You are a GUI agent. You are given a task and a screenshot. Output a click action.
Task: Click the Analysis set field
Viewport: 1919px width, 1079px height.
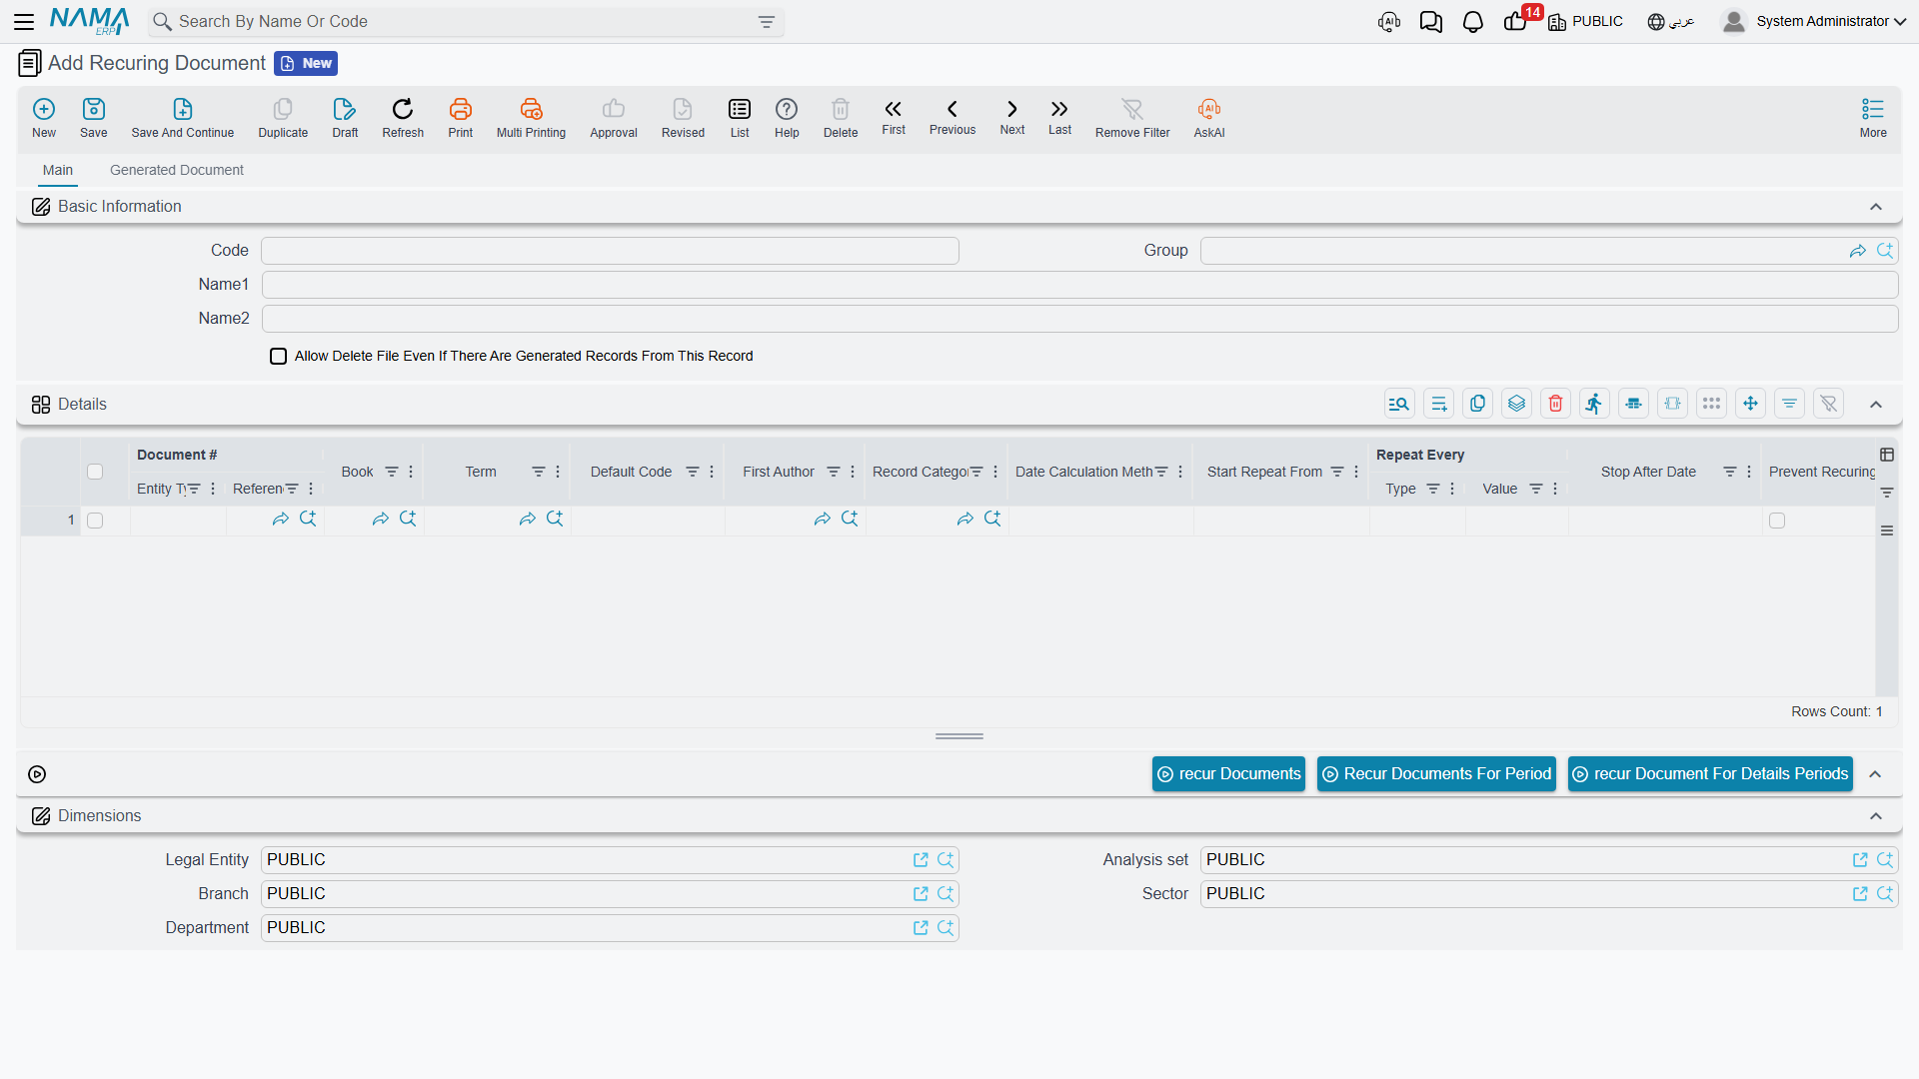point(1549,860)
